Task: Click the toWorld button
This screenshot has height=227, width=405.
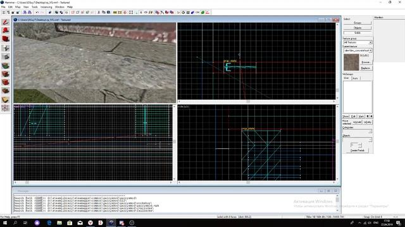Action: [357, 122]
